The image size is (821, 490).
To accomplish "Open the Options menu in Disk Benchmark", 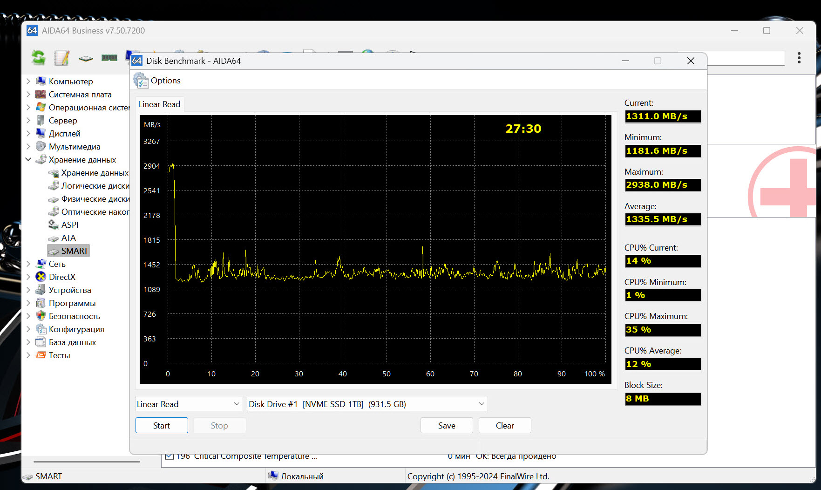I will pyautogui.click(x=157, y=80).
